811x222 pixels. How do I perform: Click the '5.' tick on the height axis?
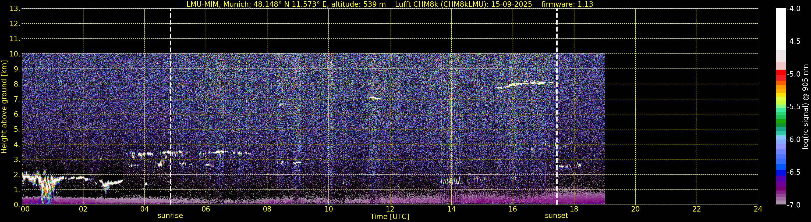17,129
